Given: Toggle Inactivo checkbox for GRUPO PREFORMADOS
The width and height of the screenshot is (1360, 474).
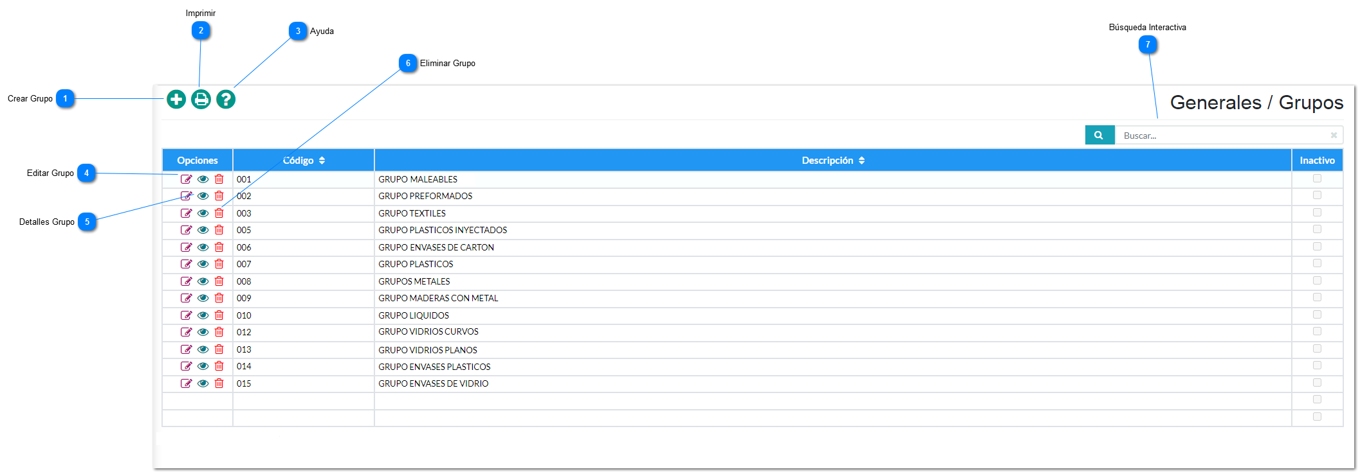Looking at the screenshot, I should coord(1317,195).
